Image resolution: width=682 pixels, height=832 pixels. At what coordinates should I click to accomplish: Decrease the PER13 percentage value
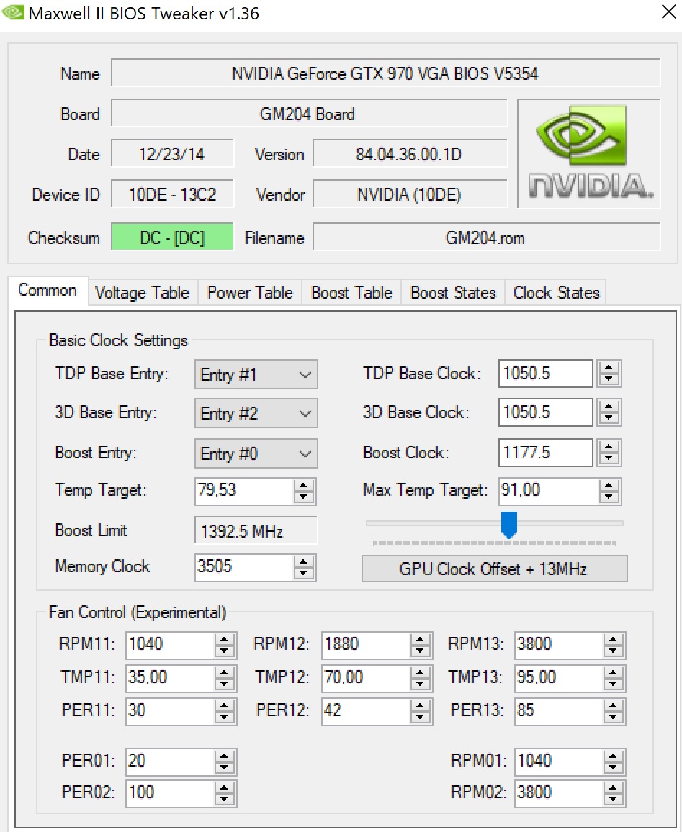pos(613,718)
